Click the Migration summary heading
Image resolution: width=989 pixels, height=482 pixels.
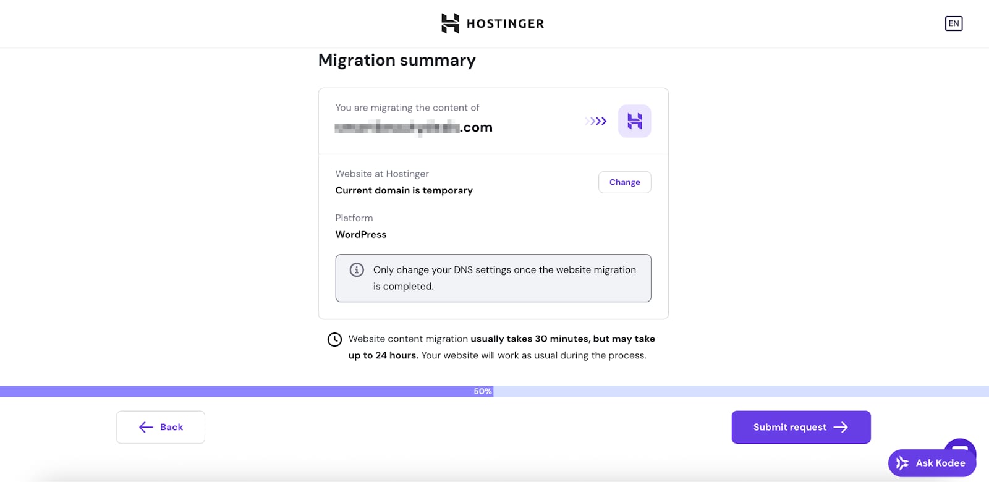point(397,61)
